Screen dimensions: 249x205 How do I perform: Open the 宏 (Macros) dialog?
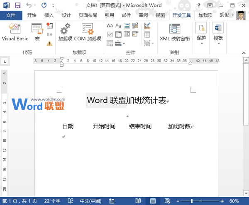37,32
